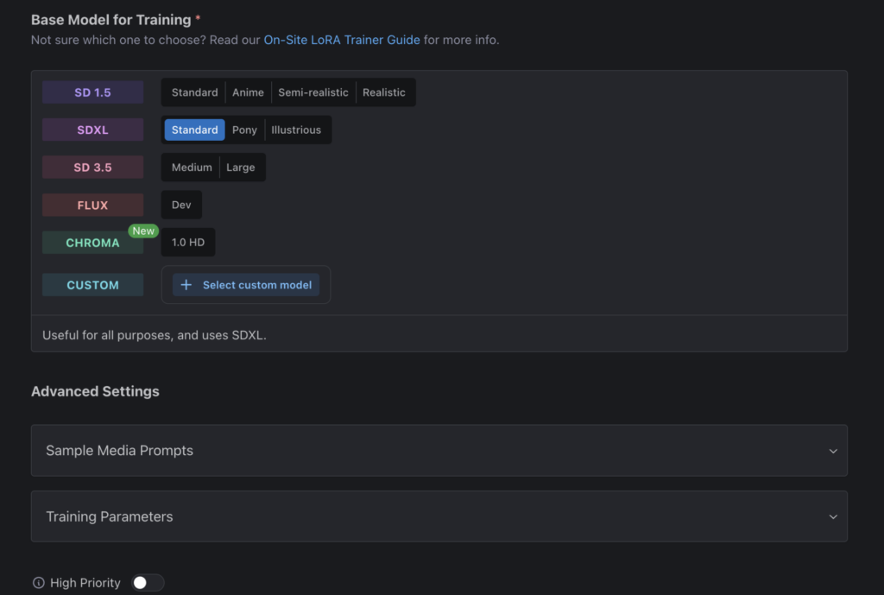Open the On-Site LoRA Trainer Guide link
The height and width of the screenshot is (595, 884).
(342, 40)
